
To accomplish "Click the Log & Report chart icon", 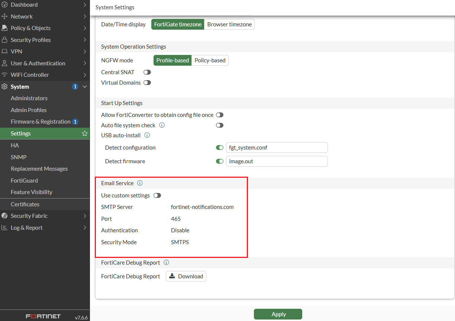I will tap(4, 227).
